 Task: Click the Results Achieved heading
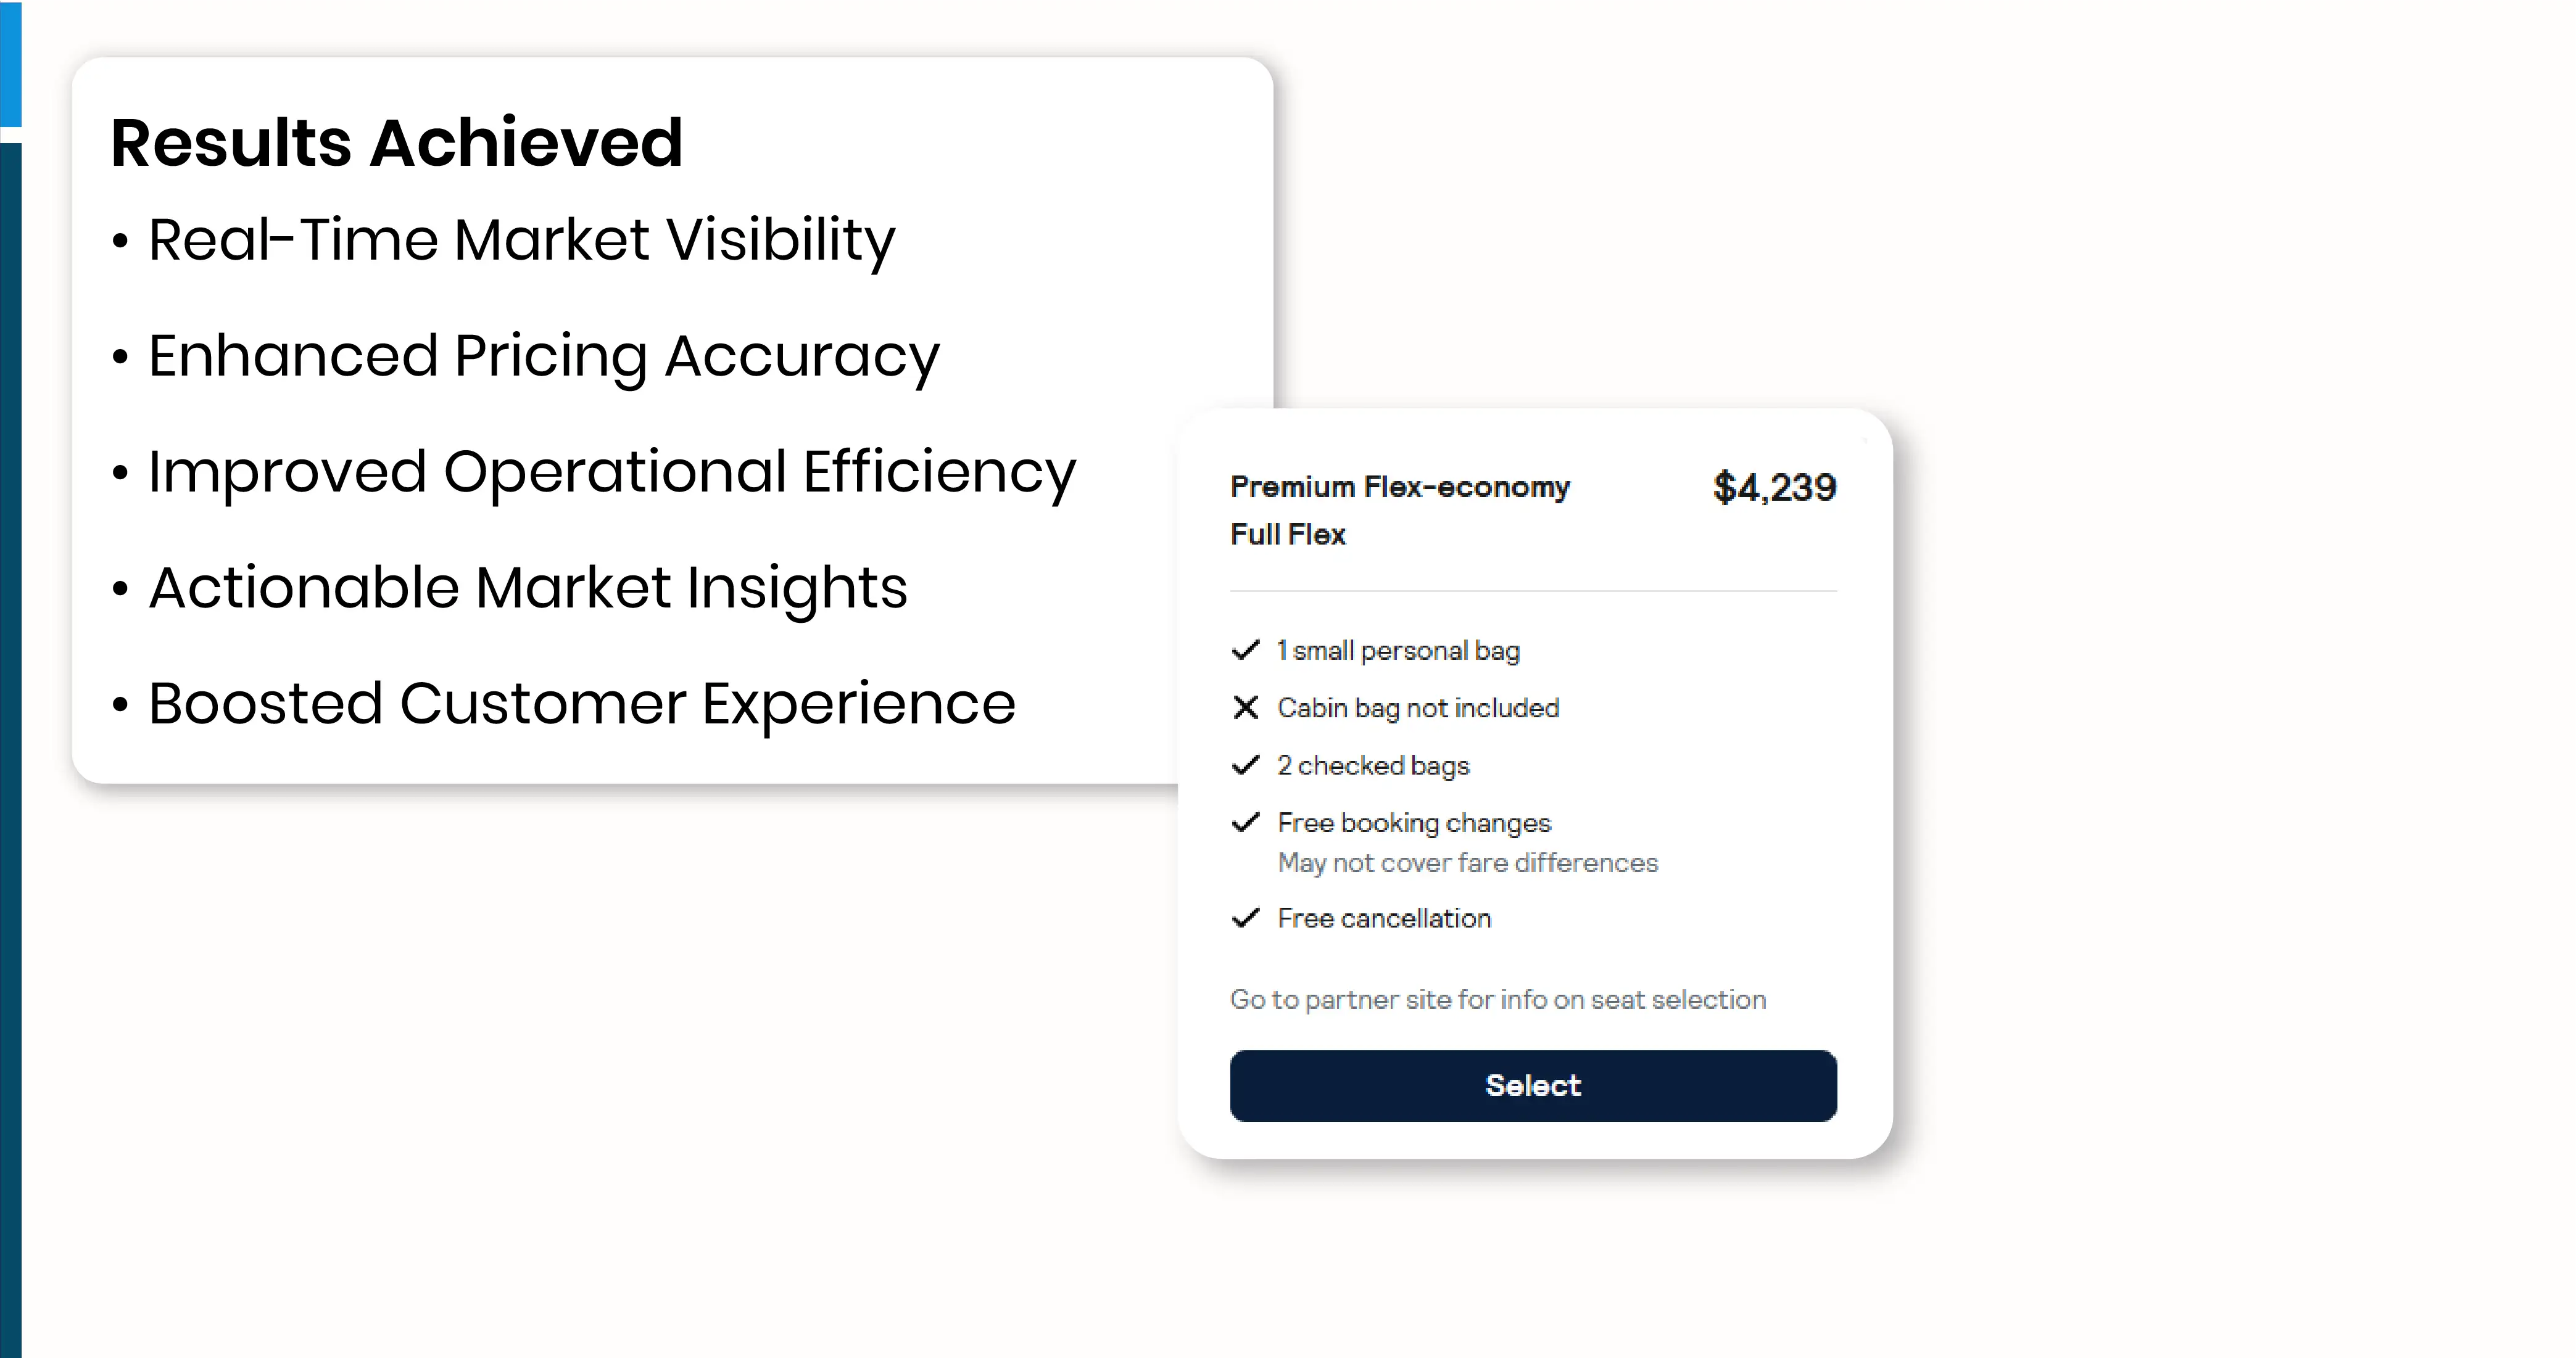tap(396, 142)
